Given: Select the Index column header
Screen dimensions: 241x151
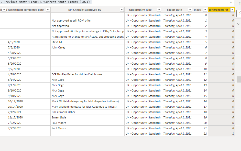Looking at the screenshot, I should point(198,10).
